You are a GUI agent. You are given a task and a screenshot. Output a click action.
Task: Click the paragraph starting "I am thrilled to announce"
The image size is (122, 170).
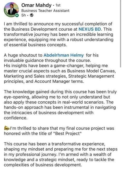click(x=59, y=34)
